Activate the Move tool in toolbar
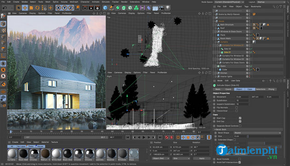This screenshot has height=166, width=290. 25,8
